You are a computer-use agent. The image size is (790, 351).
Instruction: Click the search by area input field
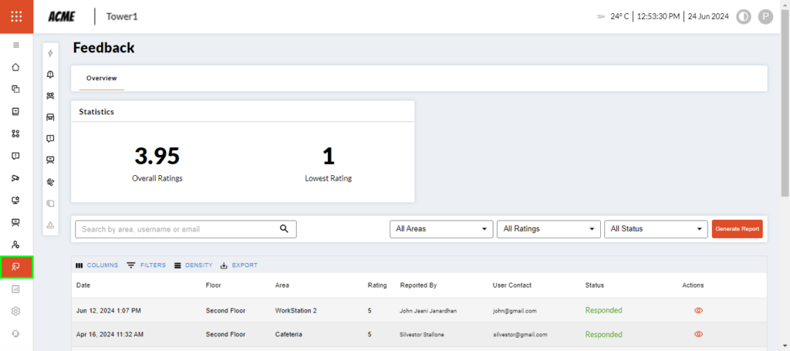pos(177,229)
